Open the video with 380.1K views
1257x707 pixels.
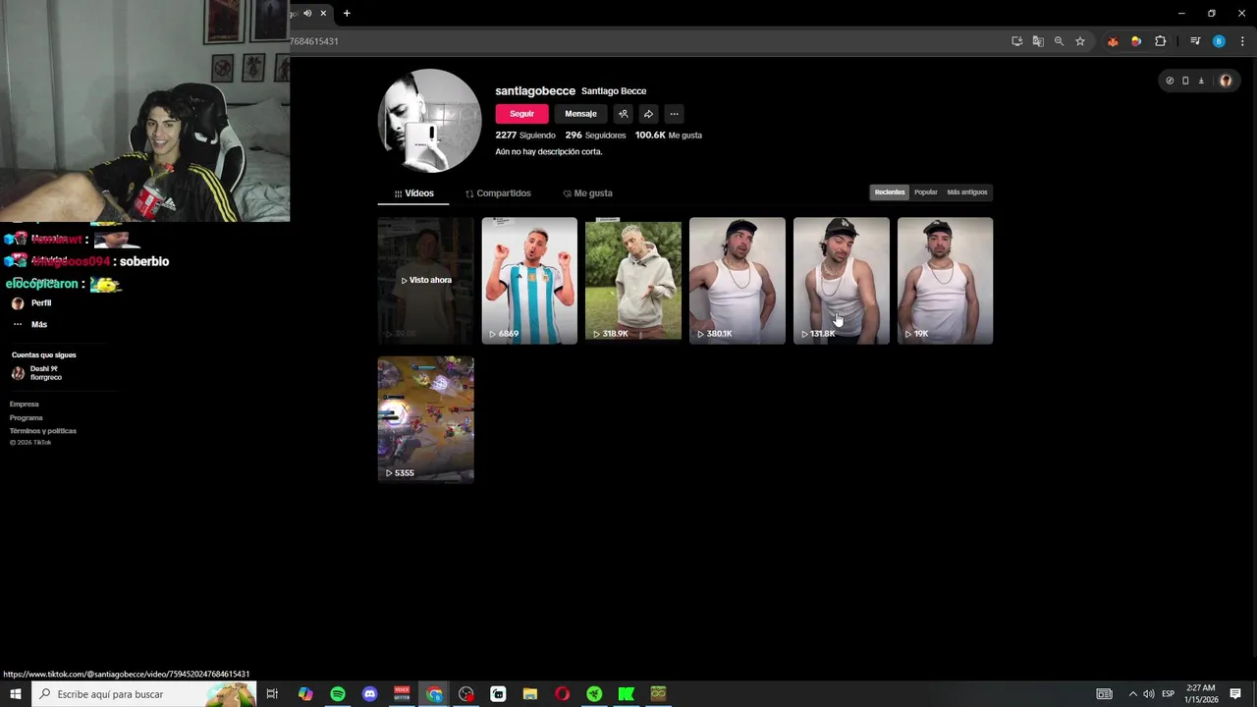[x=738, y=281]
